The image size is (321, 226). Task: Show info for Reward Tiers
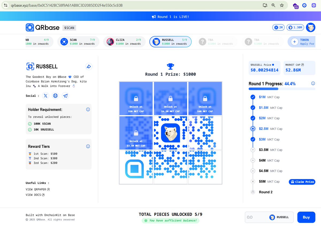pyautogui.click(x=88, y=146)
